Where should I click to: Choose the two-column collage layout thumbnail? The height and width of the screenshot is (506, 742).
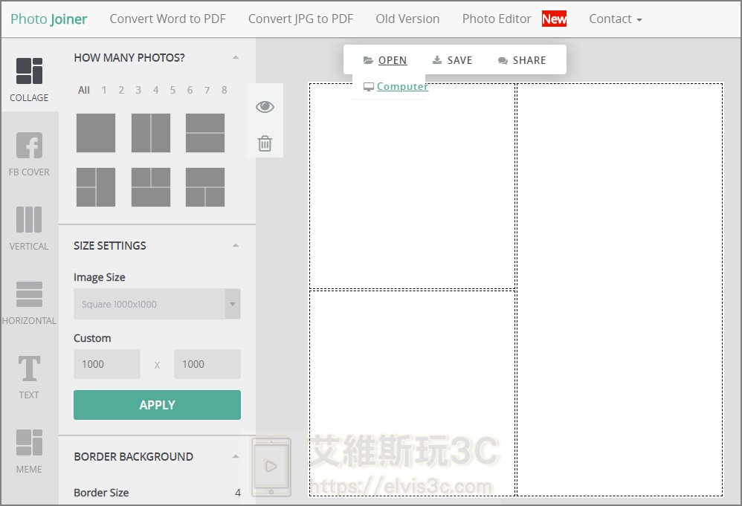pos(150,133)
